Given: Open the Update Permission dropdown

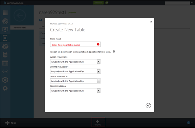Looking at the screenshot, I should pyautogui.click(x=75, y=71).
